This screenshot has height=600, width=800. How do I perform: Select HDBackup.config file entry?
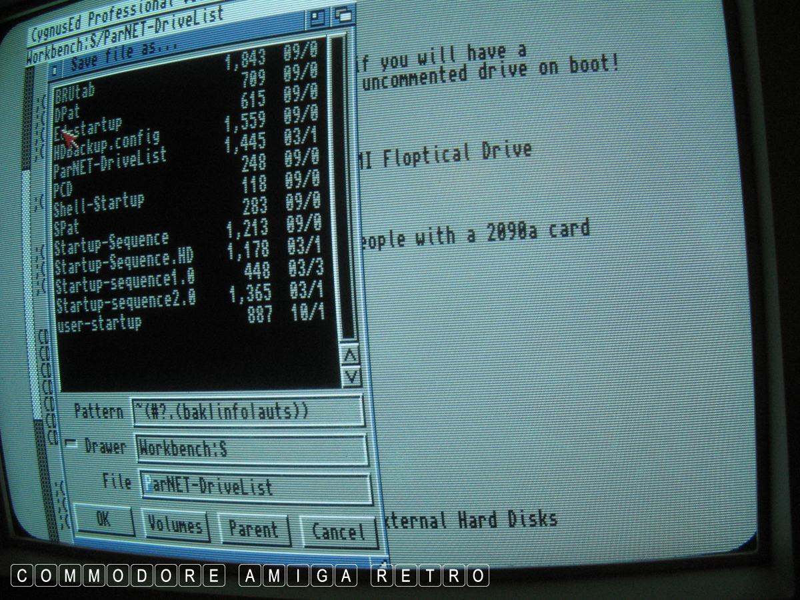coord(107,145)
